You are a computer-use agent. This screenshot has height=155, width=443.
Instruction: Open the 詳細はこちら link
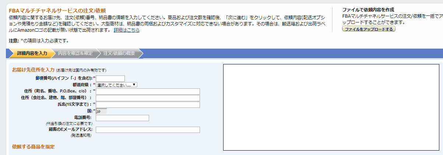tap(127, 30)
